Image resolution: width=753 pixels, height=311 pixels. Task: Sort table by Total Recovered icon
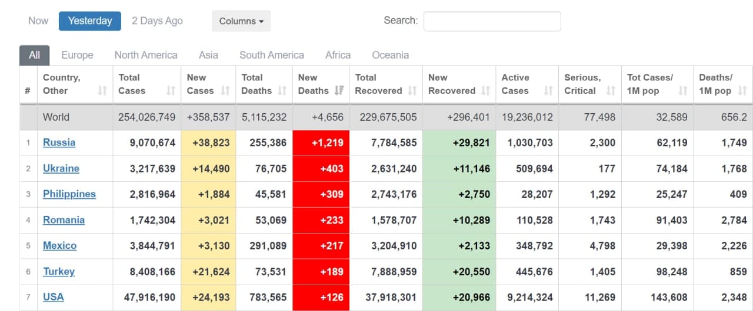(412, 91)
